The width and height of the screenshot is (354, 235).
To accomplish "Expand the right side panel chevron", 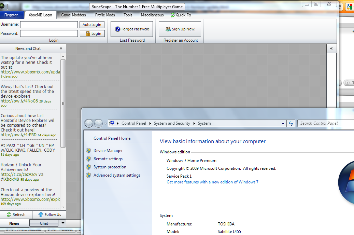I will [x=331, y=49].
